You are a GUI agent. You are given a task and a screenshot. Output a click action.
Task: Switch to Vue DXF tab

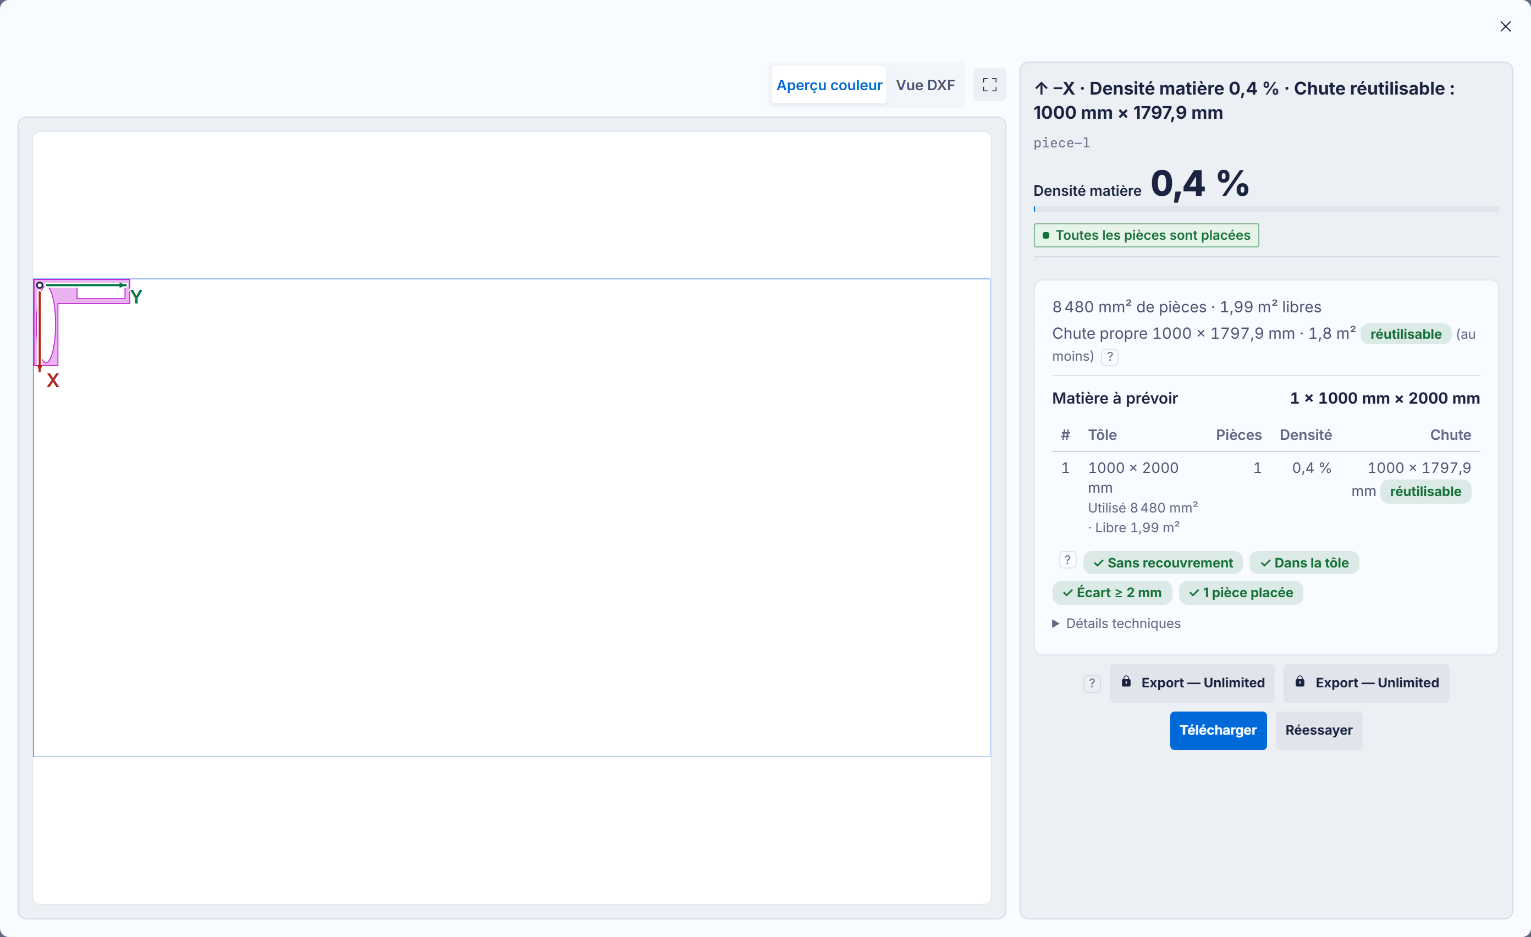pyautogui.click(x=924, y=85)
